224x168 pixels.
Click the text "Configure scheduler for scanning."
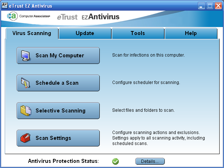click(146, 83)
